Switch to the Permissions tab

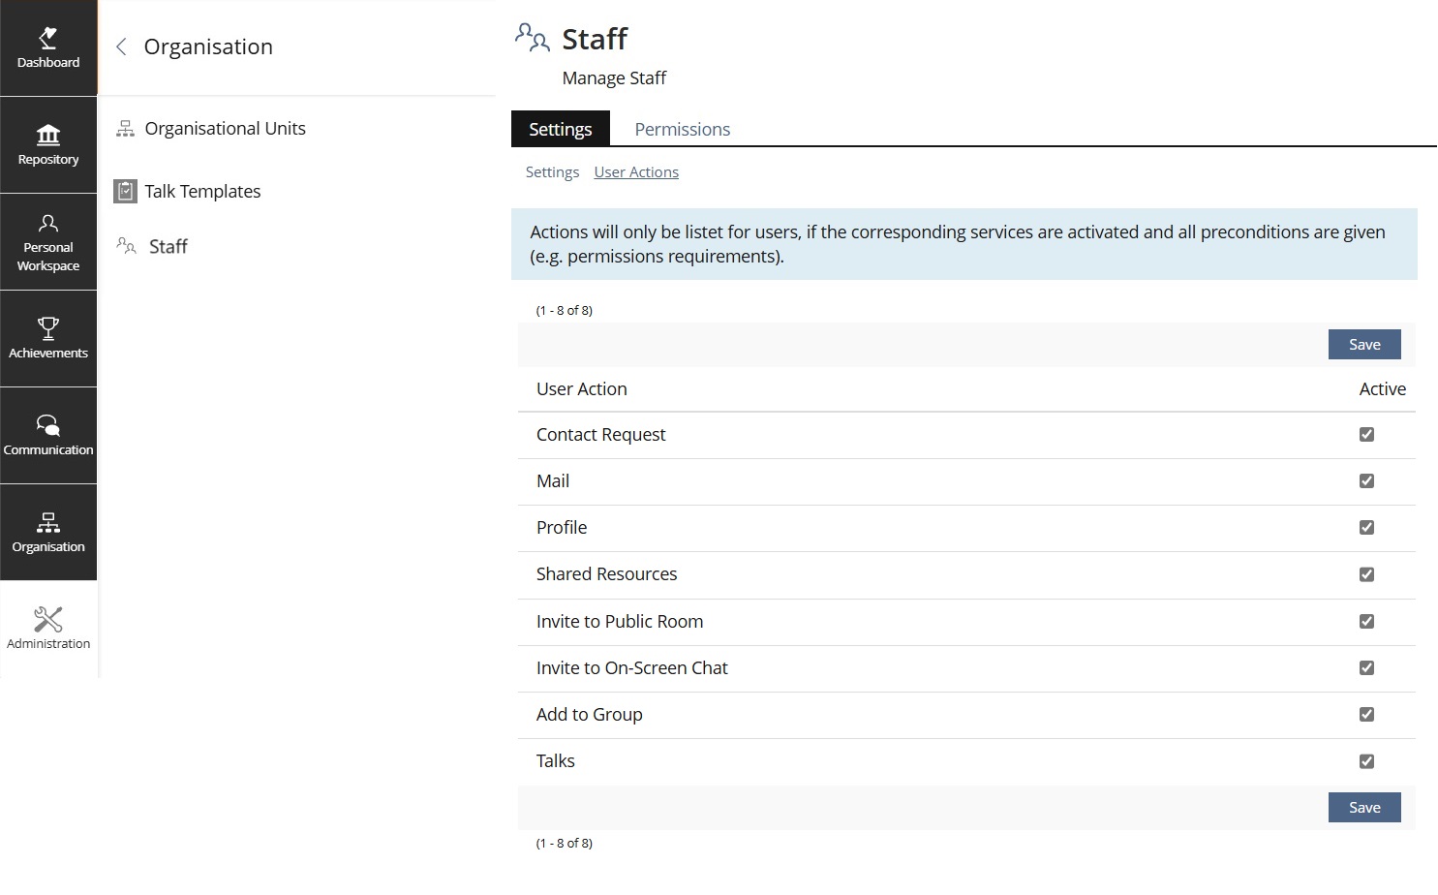[x=682, y=129]
